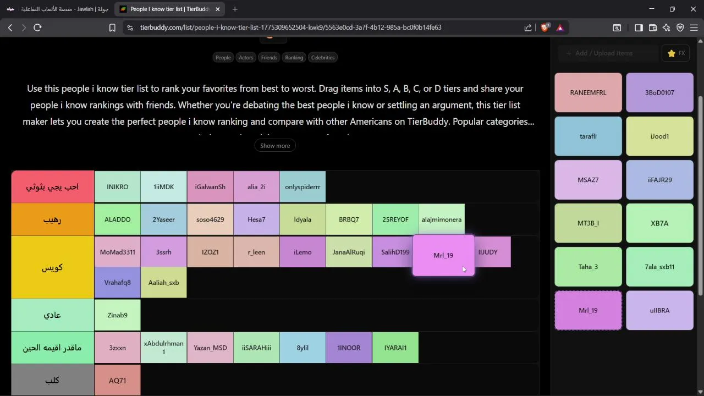Select the uIIBRA item card
The image size is (704, 396).
659,310
